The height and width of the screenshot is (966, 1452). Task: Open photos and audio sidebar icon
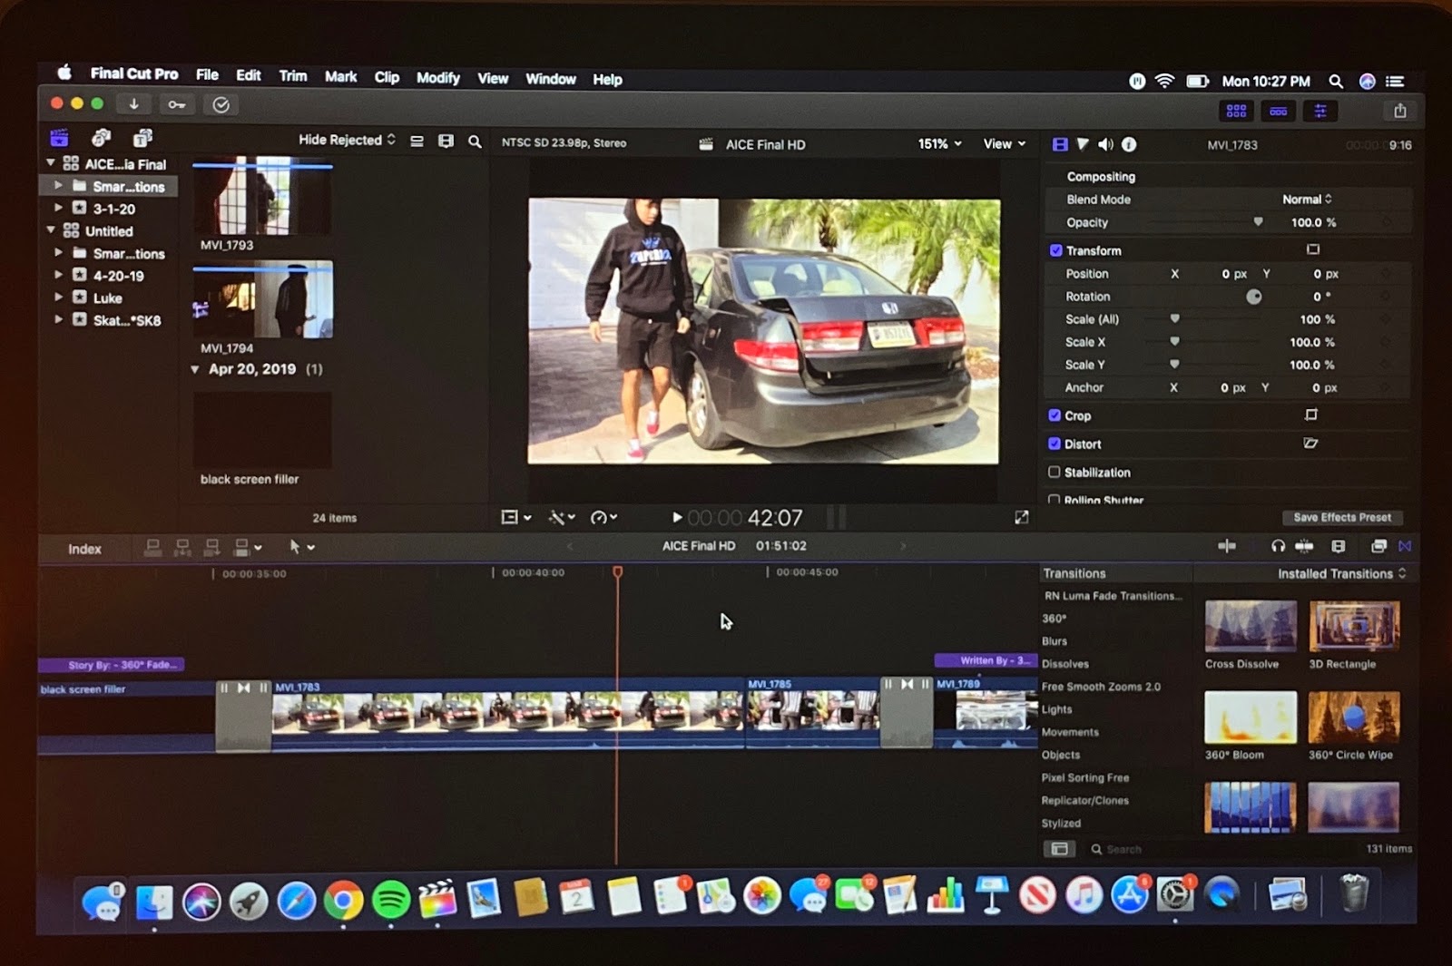101,138
